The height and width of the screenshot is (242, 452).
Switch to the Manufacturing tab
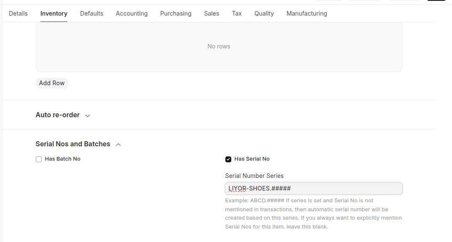tap(307, 13)
